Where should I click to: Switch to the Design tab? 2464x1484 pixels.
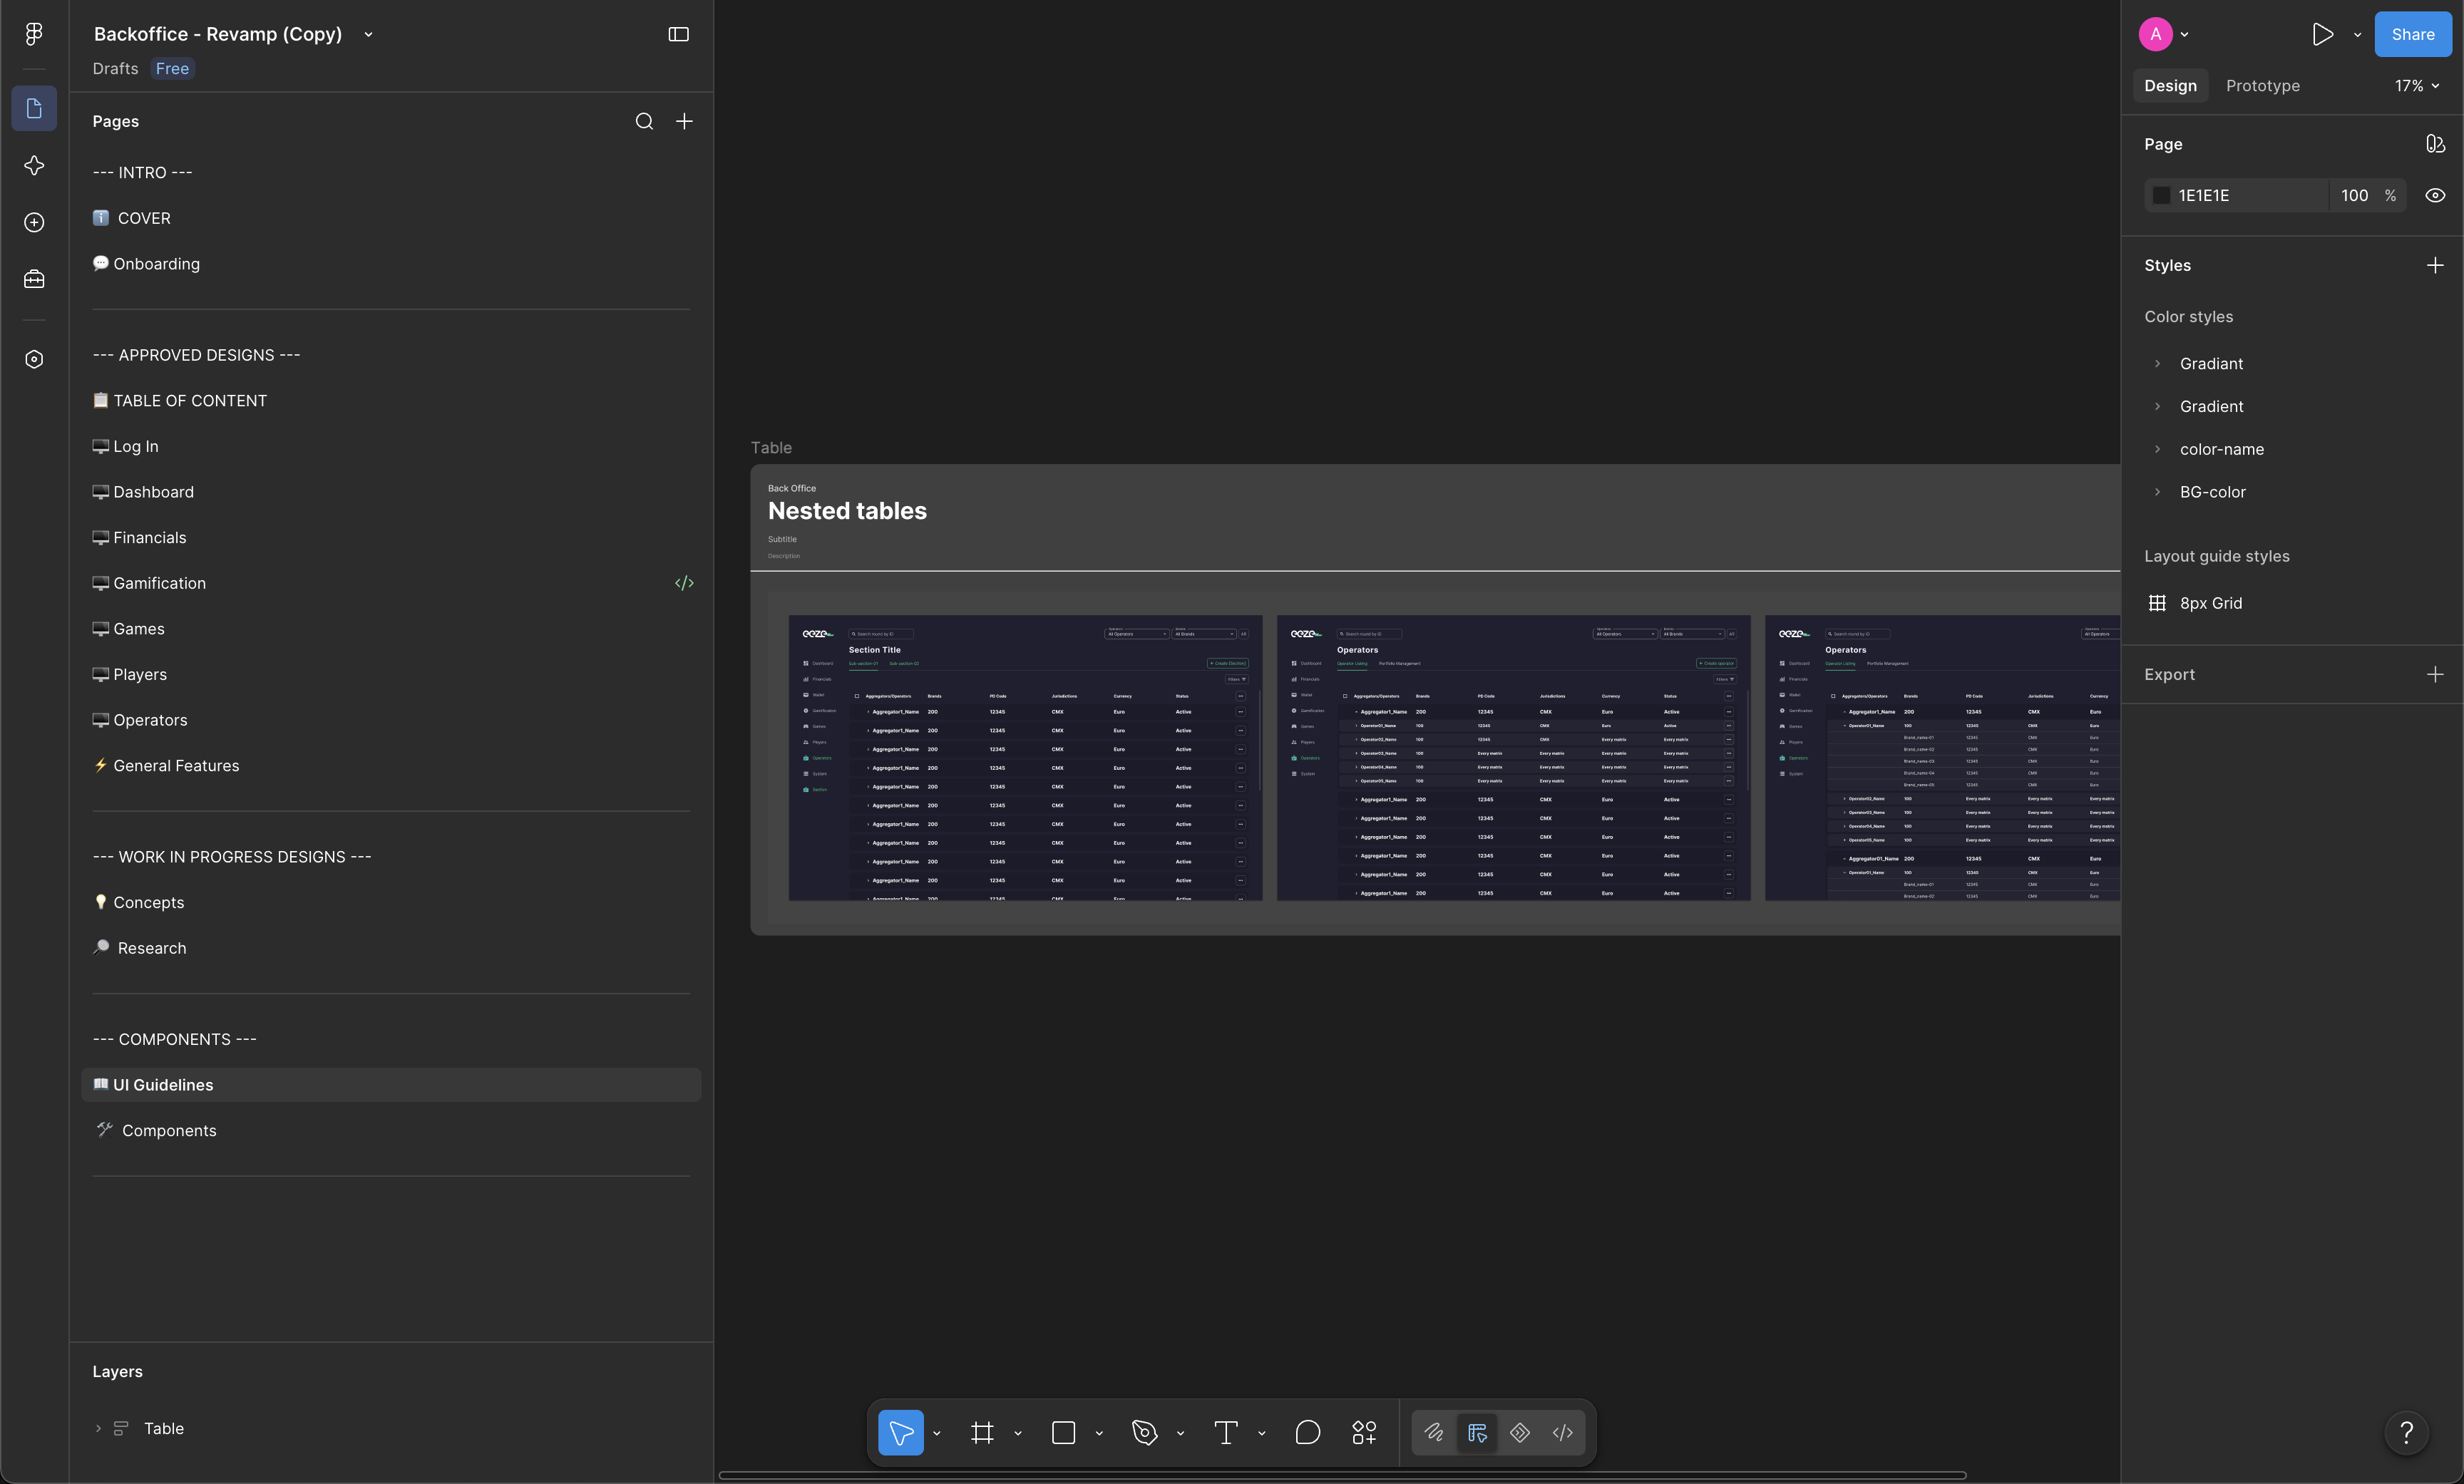[x=2170, y=86]
